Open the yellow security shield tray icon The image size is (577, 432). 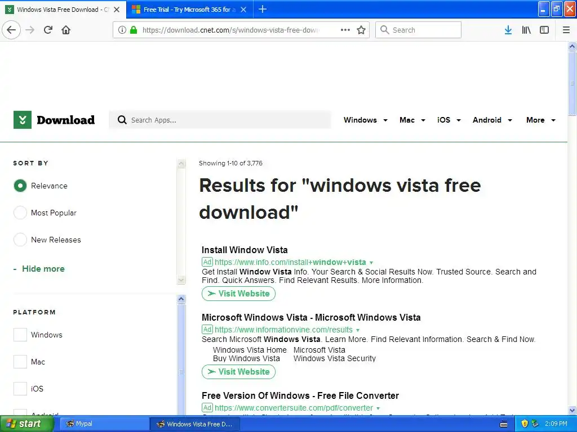525,424
